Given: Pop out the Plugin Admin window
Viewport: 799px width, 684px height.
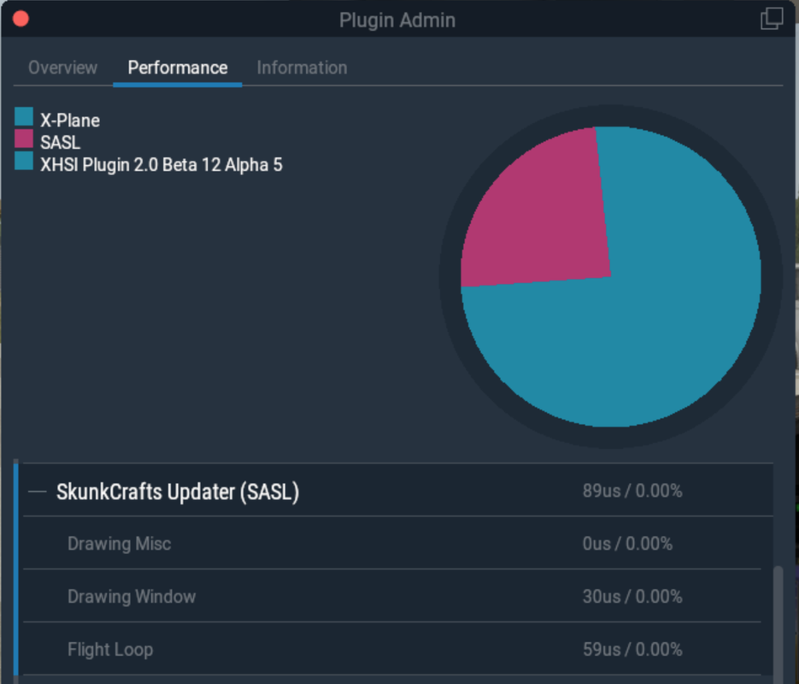Looking at the screenshot, I should (772, 19).
